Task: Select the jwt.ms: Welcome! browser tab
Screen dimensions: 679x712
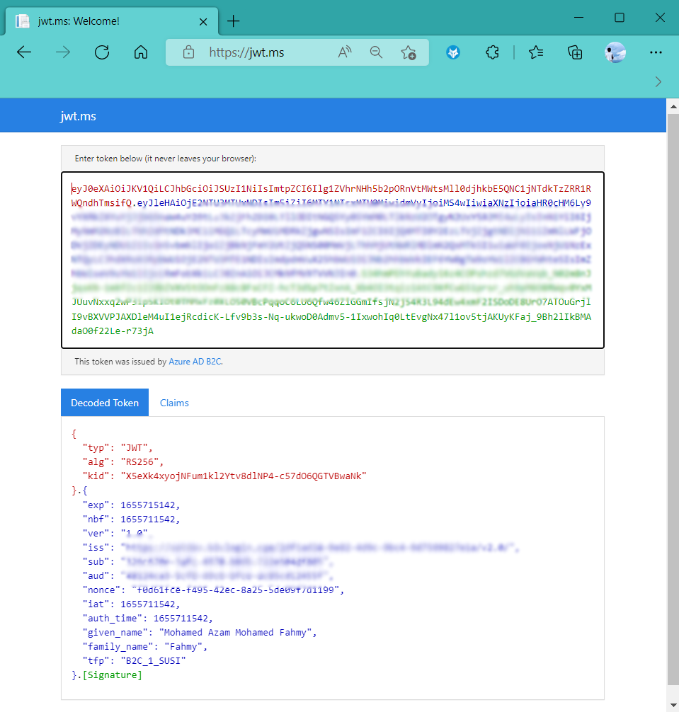Action: point(111,21)
